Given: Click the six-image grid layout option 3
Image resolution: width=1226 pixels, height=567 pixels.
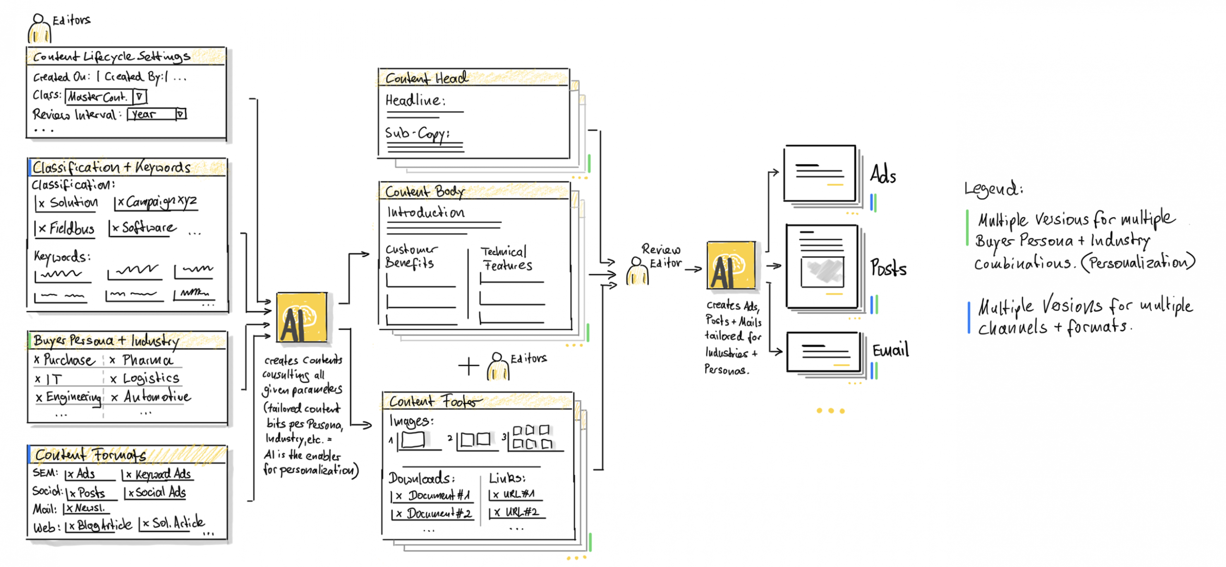Looking at the screenshot, I should 533,437.
